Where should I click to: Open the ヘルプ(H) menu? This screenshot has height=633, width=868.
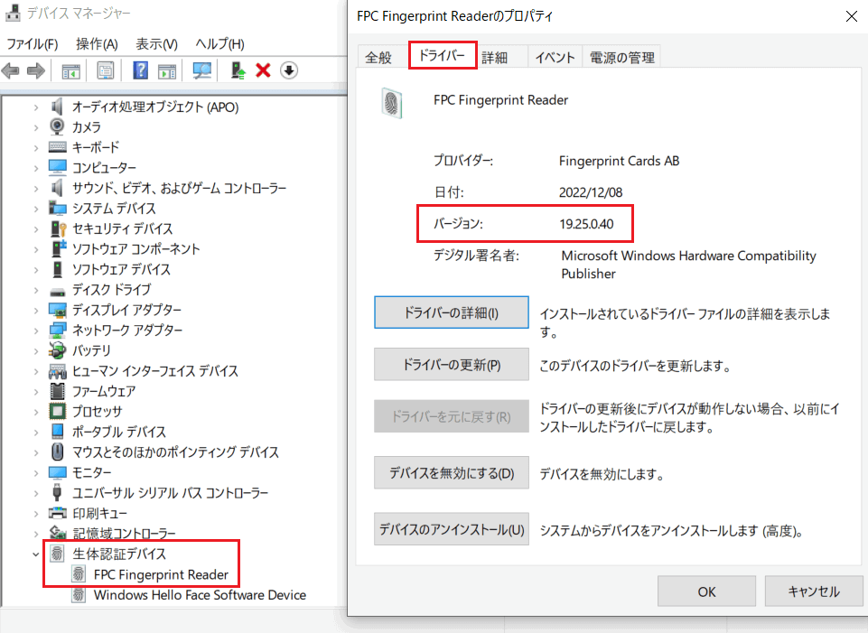point(219,43)
